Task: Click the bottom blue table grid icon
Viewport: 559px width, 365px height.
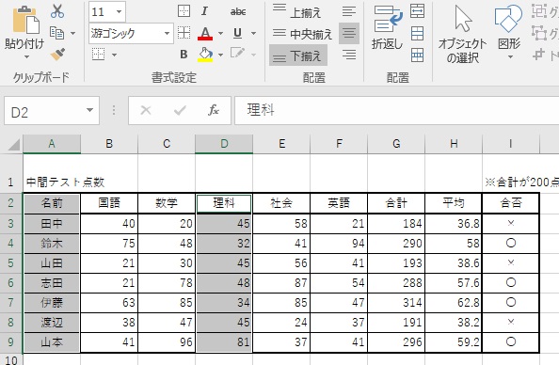Action: pos(417,55)
